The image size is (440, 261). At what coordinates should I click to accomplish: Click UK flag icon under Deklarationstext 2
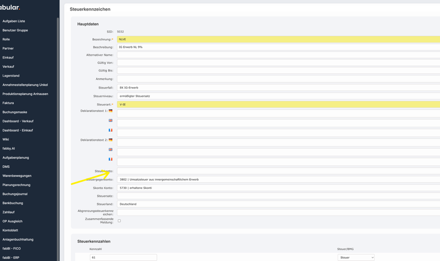(110, 150)
